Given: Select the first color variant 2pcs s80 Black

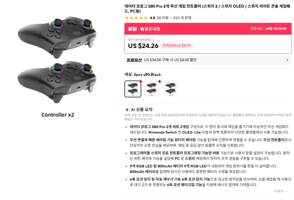Looking at the screenshot, I should (133, 89).
